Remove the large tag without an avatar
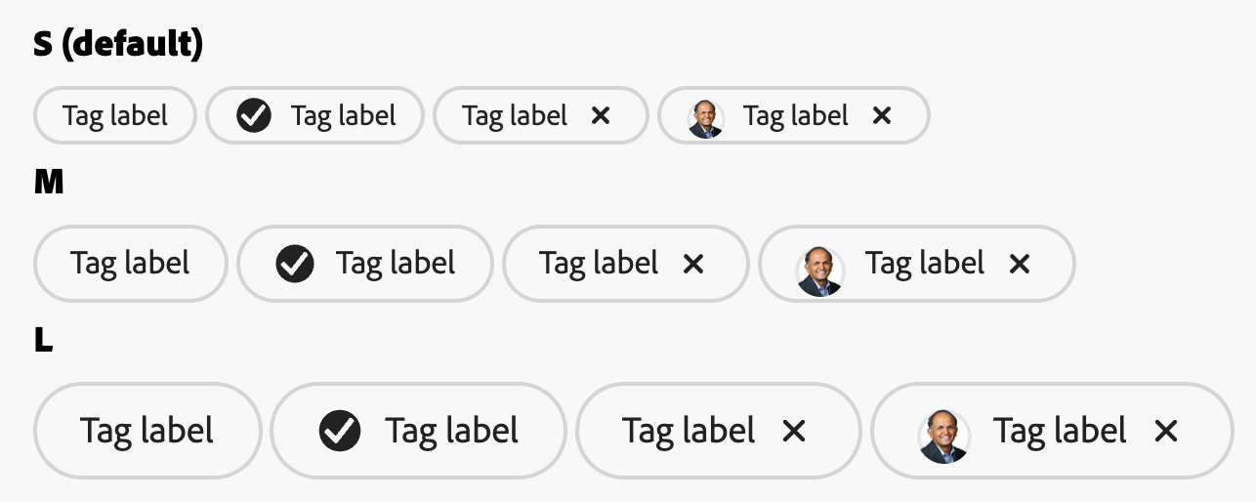 click(794, 431)
